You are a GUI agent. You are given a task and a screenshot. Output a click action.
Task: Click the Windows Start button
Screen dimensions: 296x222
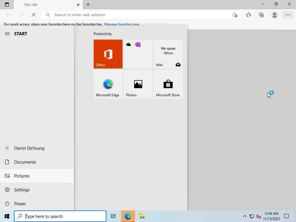(x=7, y=216)
